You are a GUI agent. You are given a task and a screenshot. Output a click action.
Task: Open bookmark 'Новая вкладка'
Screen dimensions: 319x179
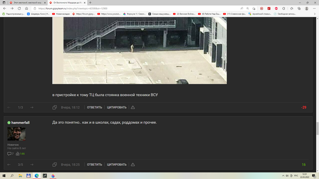pyautogui.click(x=61, y=14)
